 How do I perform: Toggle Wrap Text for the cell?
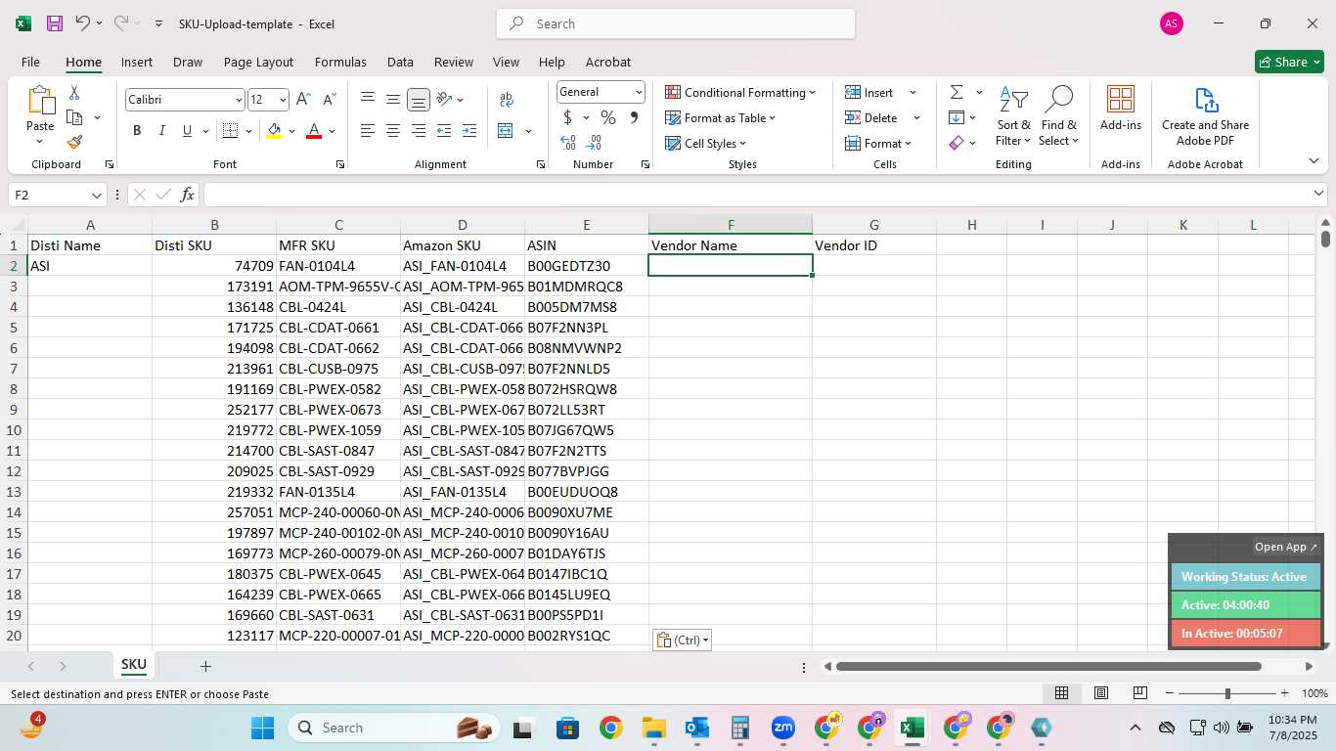[x=507, y=99]
